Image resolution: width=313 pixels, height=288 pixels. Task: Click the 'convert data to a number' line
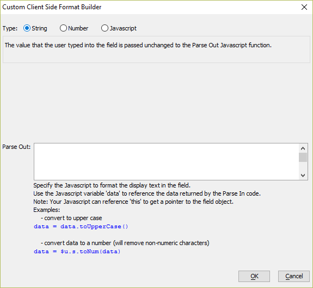point(125,243)
